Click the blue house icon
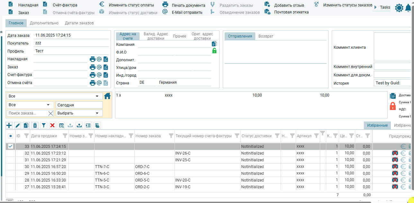 107,96
